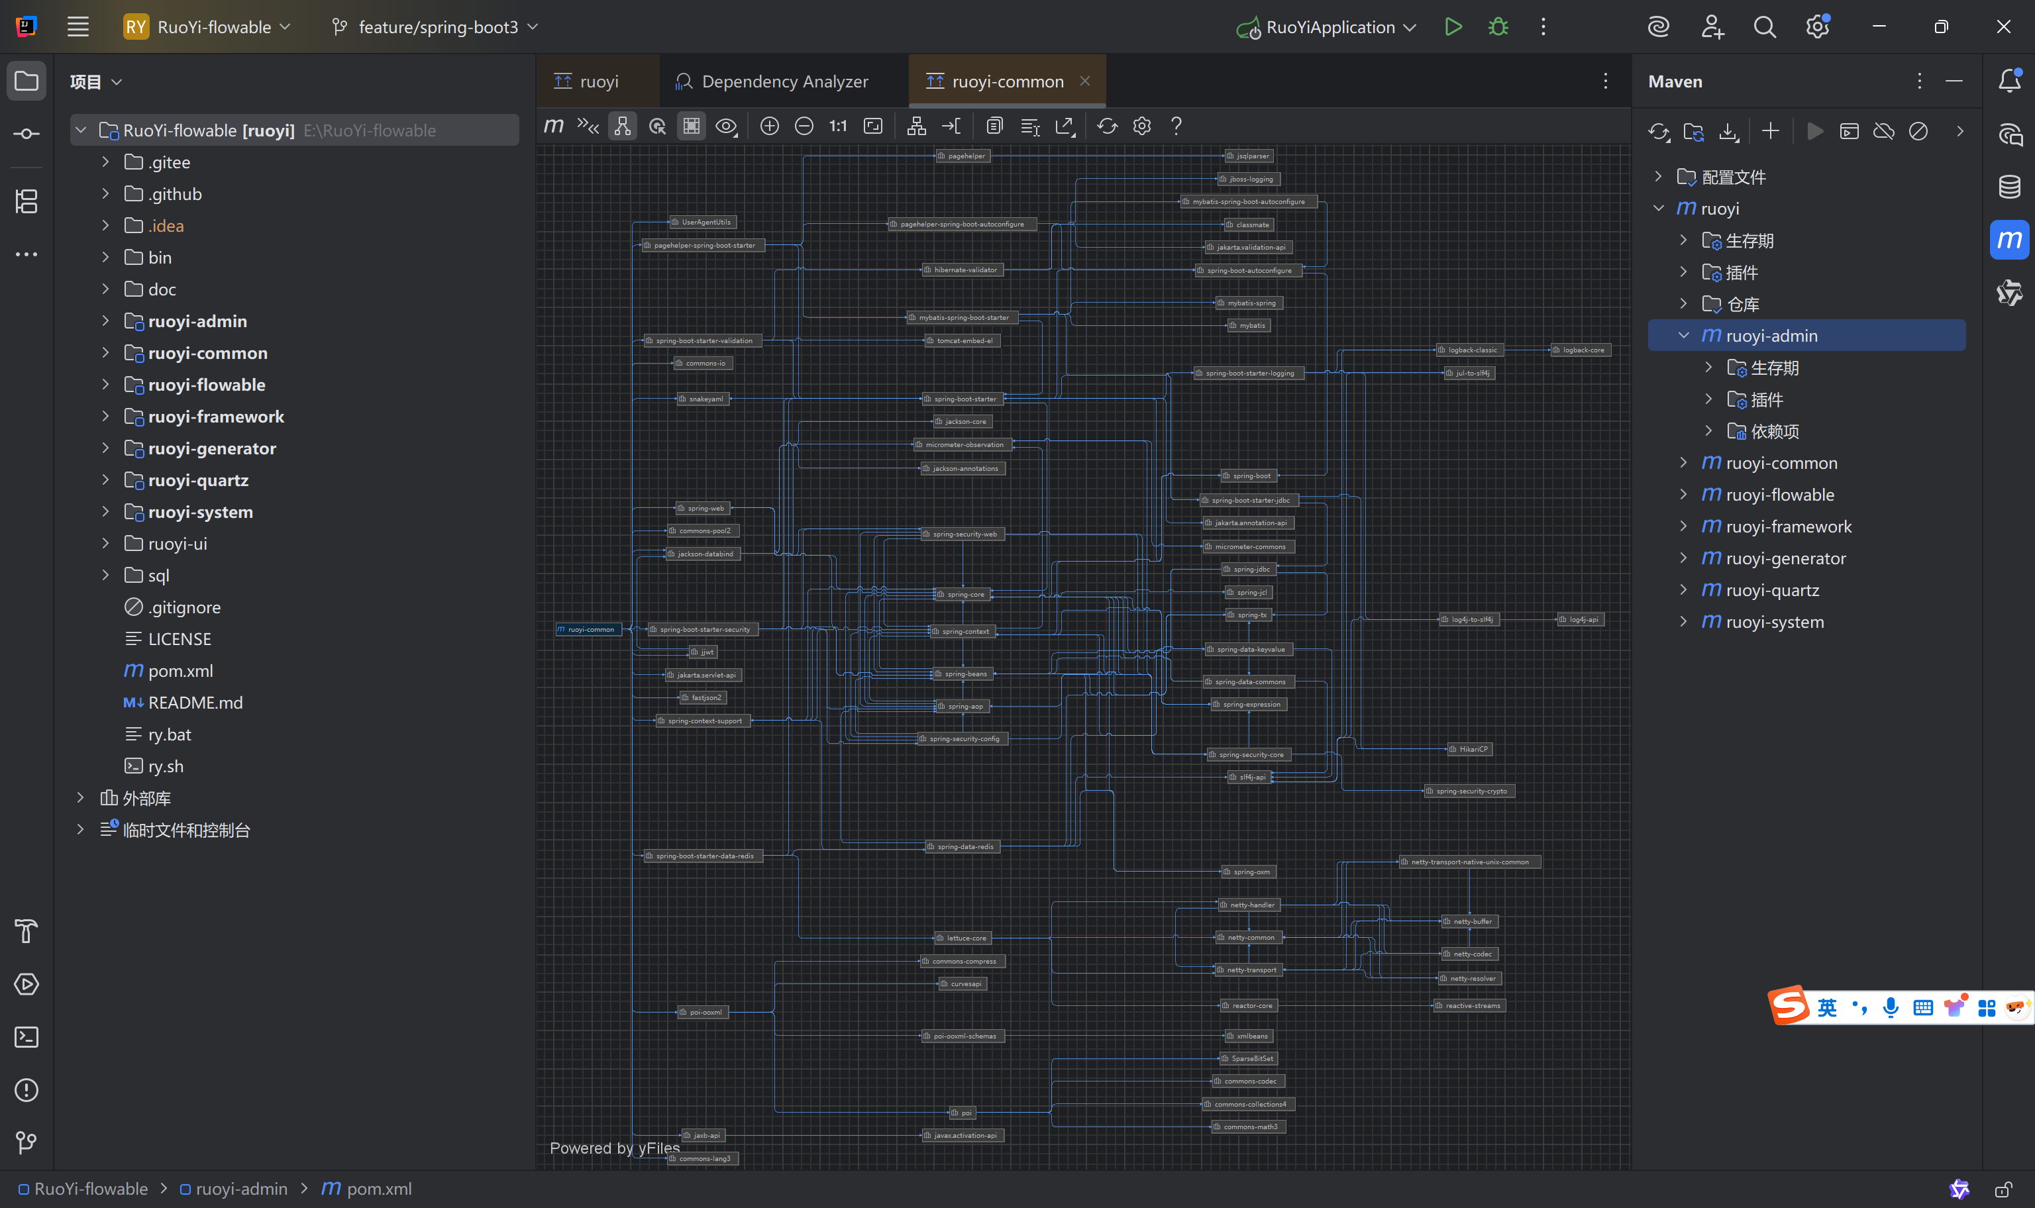Viewport: 2035px width, 1208px height.
Task: Open the Structure tool window
Action: click(x=26, y=201)
